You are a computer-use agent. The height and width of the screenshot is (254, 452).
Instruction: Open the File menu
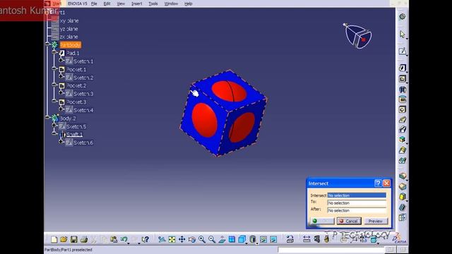click(94, 4)
